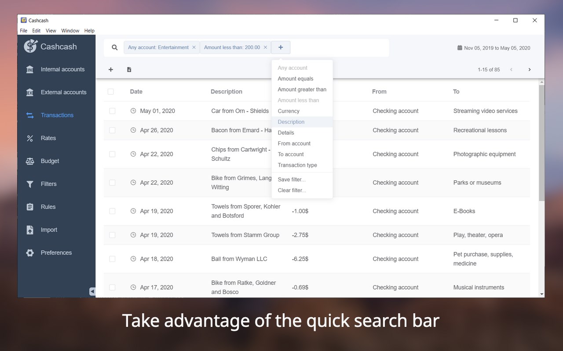Click the clock icon beside May 01, 2020

tap(133, 111)
